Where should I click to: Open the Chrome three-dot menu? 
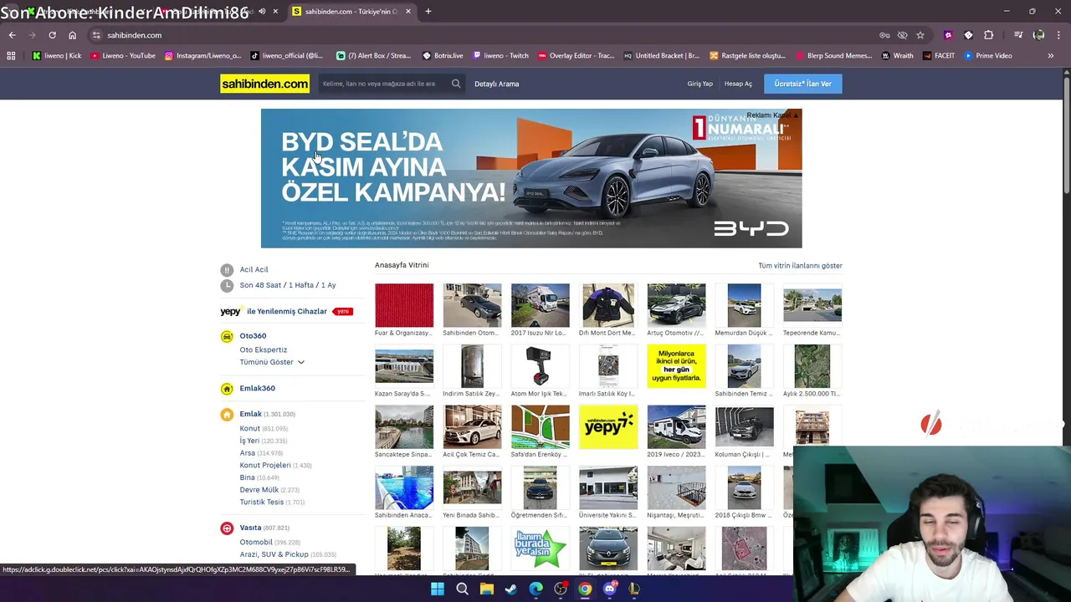tap(1058, 35)
